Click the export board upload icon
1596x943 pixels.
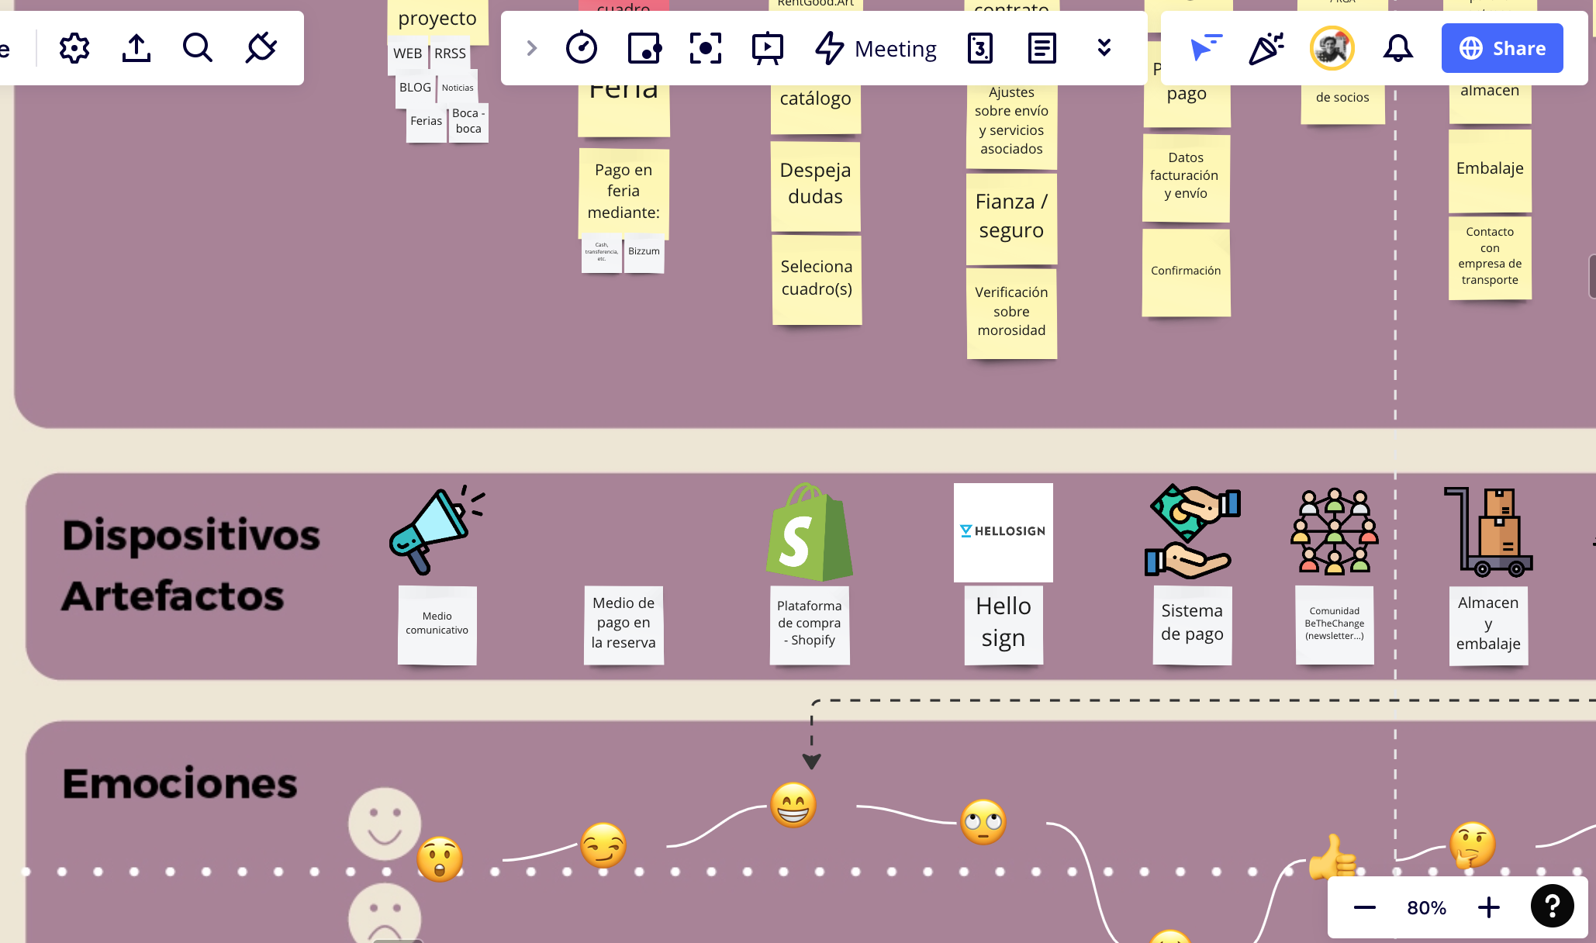point(136,48)
